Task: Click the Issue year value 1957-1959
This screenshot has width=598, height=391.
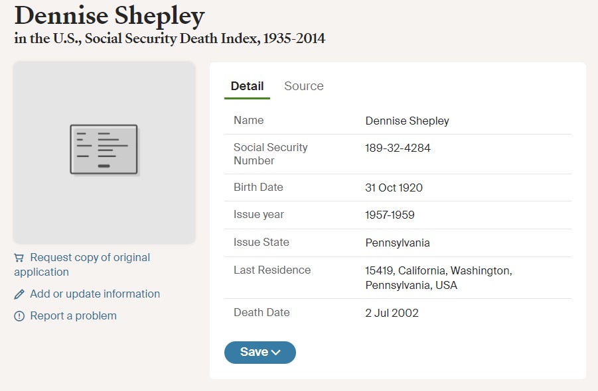Action: [x=390, y=215]
